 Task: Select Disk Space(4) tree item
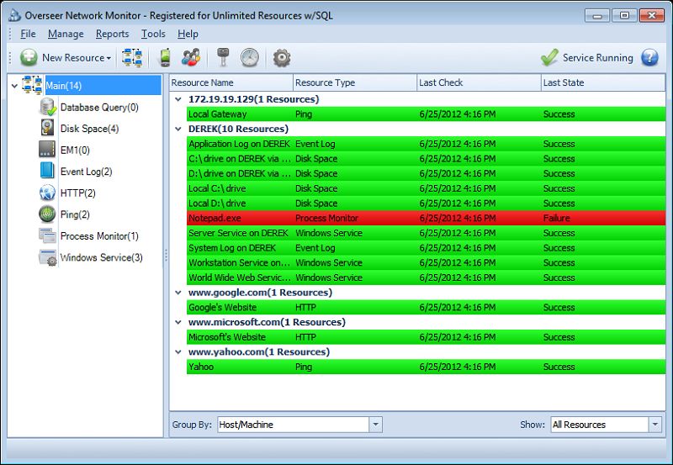tap(89, 129)
